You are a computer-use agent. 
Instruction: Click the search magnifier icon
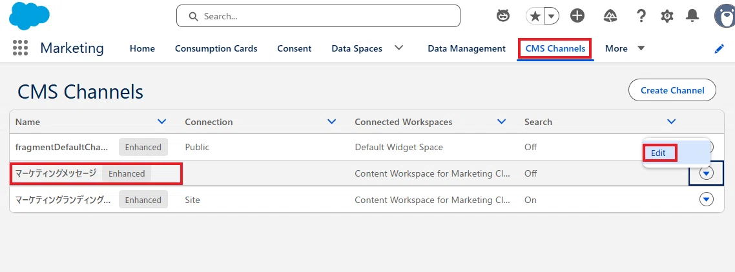(x=193, y=16)
